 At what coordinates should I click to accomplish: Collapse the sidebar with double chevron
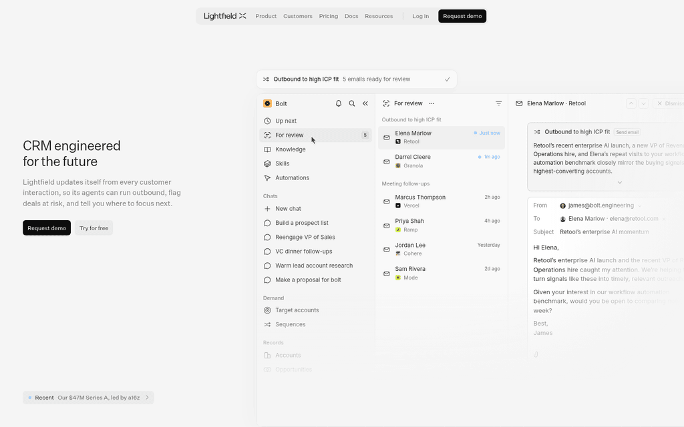365,103
